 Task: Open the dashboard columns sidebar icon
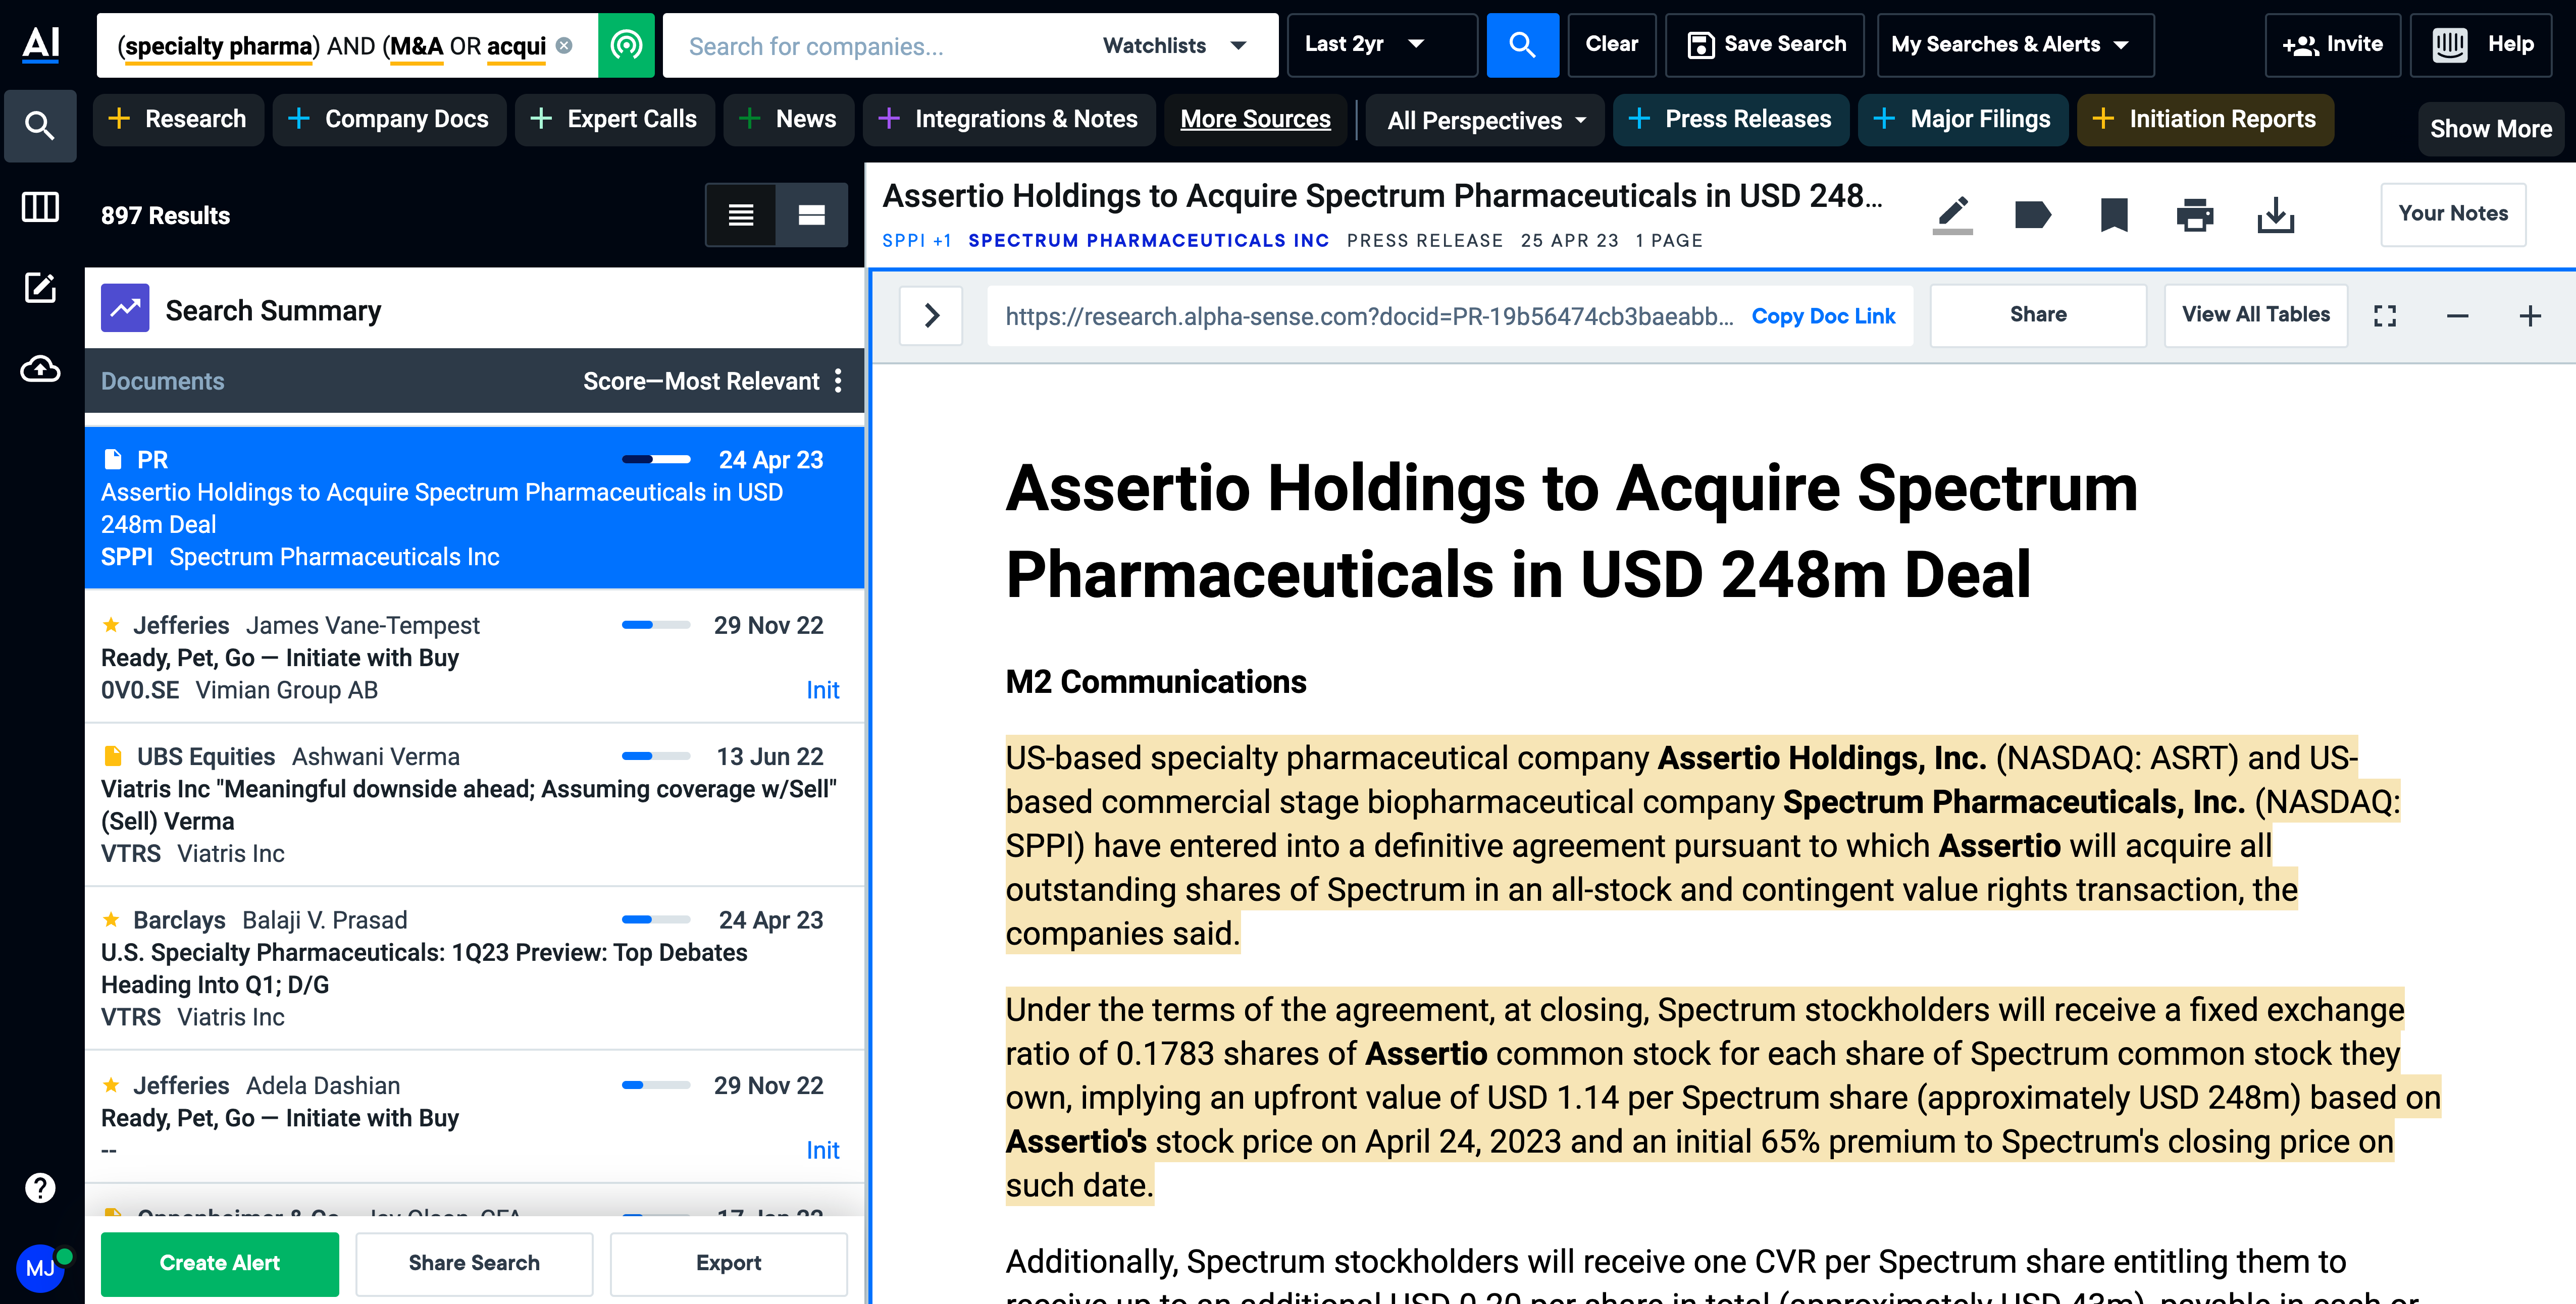40,208
